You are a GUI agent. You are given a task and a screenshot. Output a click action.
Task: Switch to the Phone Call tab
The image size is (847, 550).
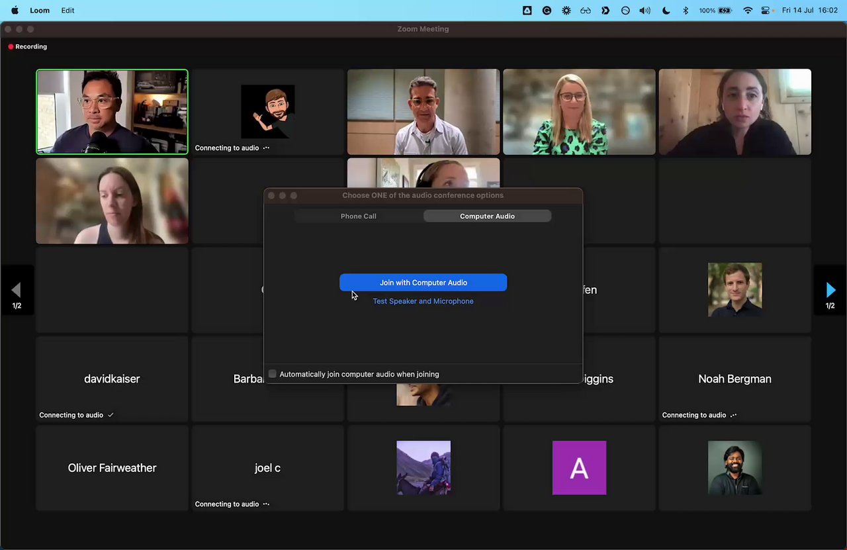[358, 216]
